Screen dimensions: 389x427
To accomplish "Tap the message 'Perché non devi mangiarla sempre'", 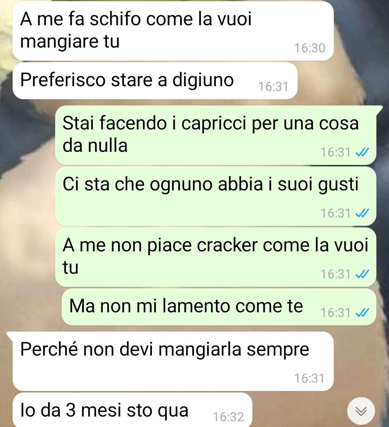I will (173, 361).
